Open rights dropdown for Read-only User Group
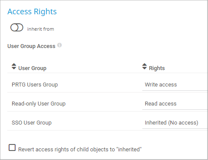208x160 pixels. (x=175, y=104)
